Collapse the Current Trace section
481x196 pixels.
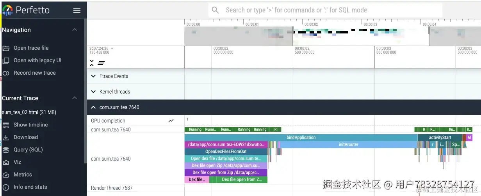point(75,98)
